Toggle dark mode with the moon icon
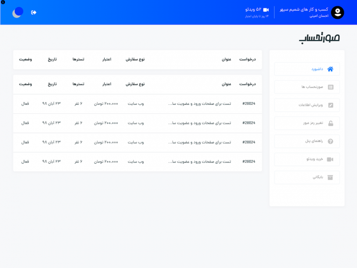357x268 pixels. [x=18, y=12]
